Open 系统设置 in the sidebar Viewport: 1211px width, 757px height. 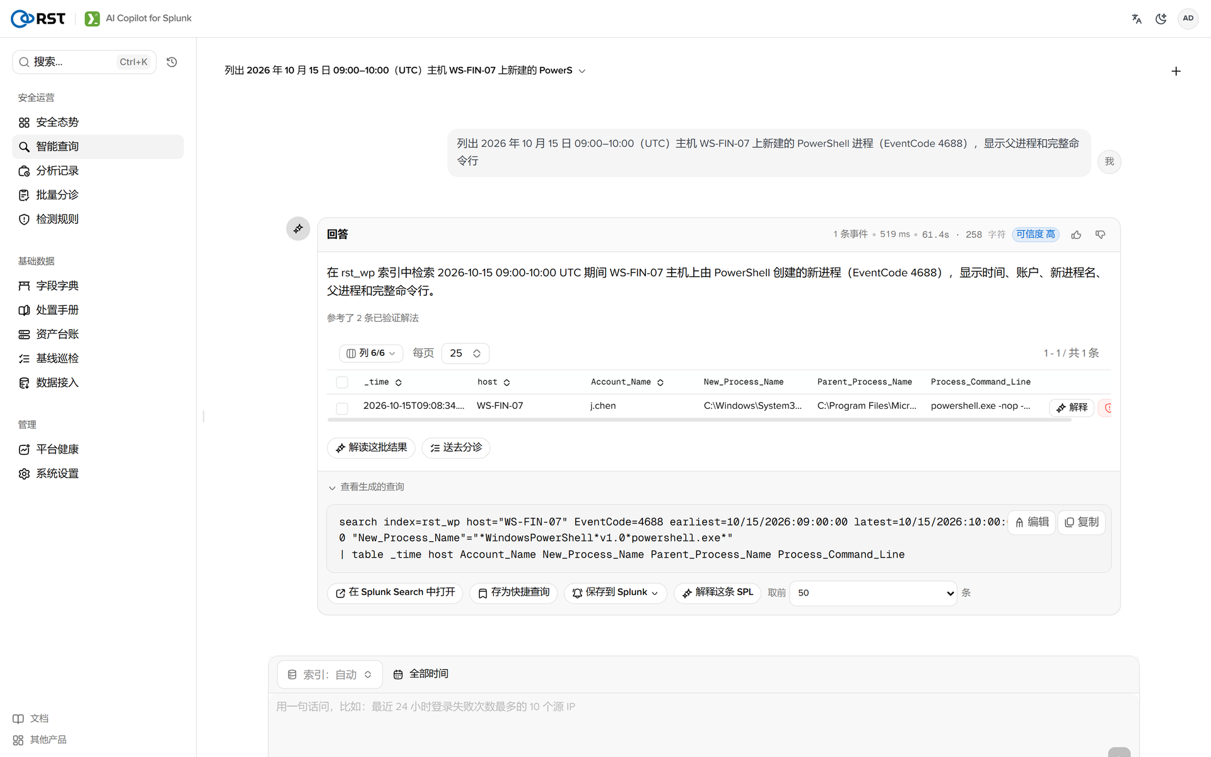click(98, 474)
